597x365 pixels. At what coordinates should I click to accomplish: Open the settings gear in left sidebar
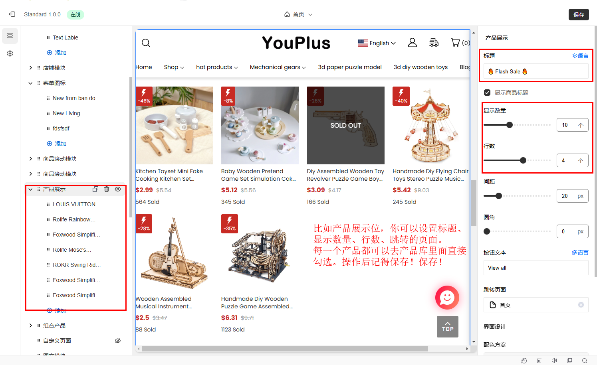(x=10, y=53)
